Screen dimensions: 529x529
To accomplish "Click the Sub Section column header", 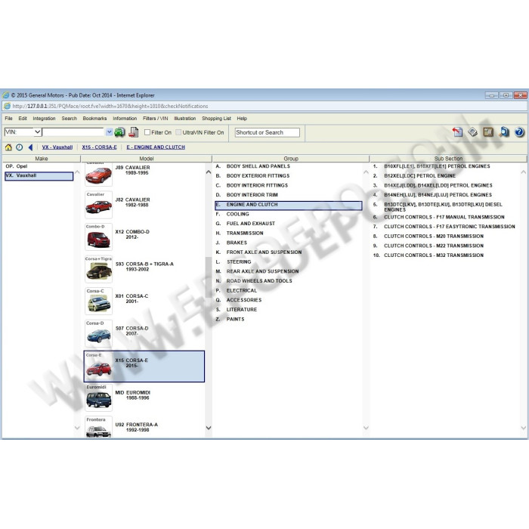I will coord(448,159).
